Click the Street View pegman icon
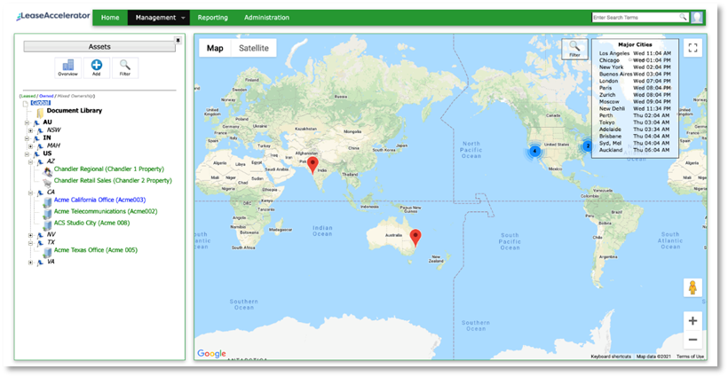Viewport: 728px width, 377px height. [692, 287]
